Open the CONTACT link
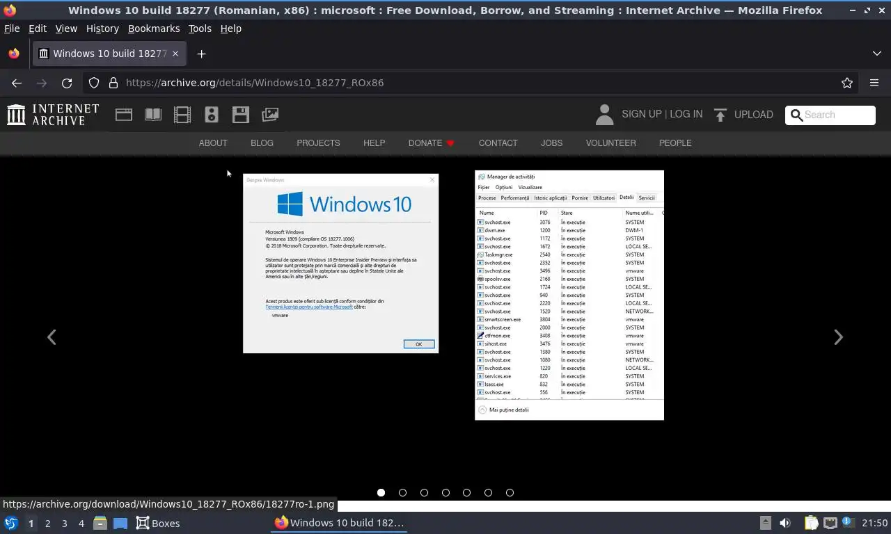Image resolution: width=891 pixels, height=534 pixels. pos(498,143)
